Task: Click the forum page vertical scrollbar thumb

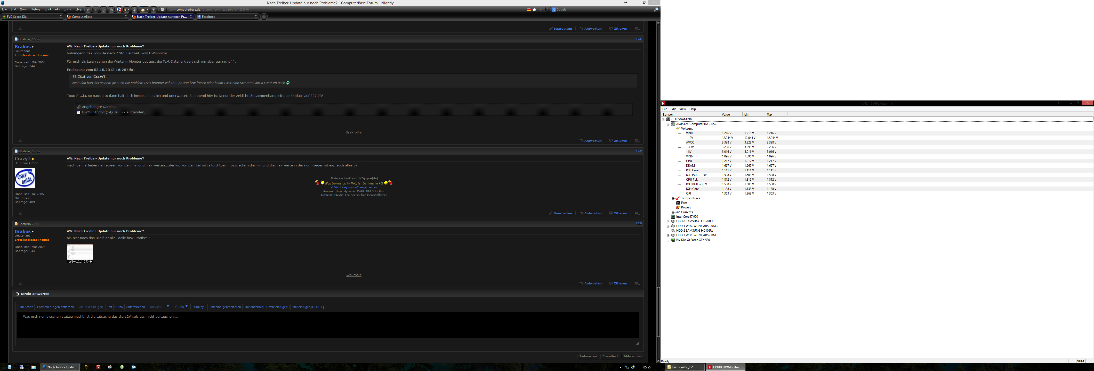Action: [658, 312]
